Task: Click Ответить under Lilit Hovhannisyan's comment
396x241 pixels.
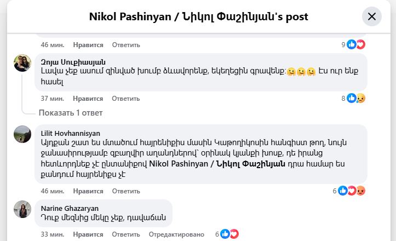Action: (126, 191)
